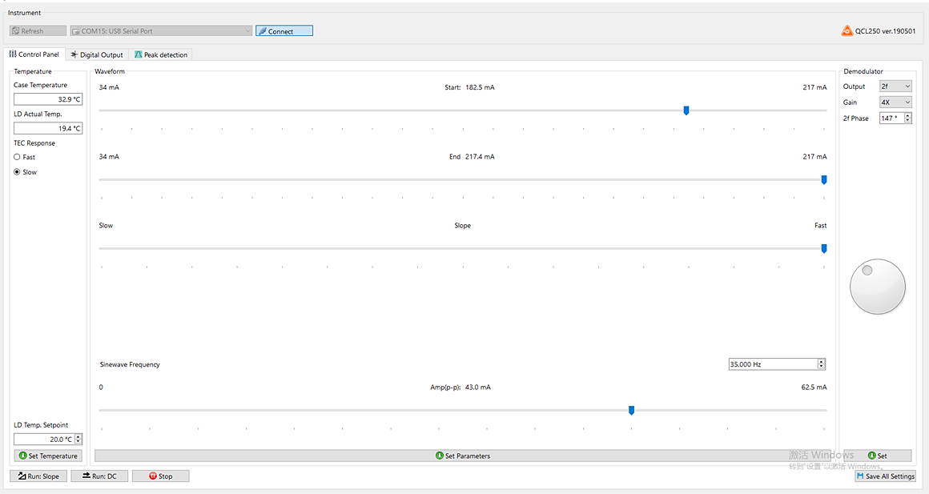The height and width of the screenshot is (494, 929).
Task: Expand the demodulator Output dropdown
Action: [895, 86]
